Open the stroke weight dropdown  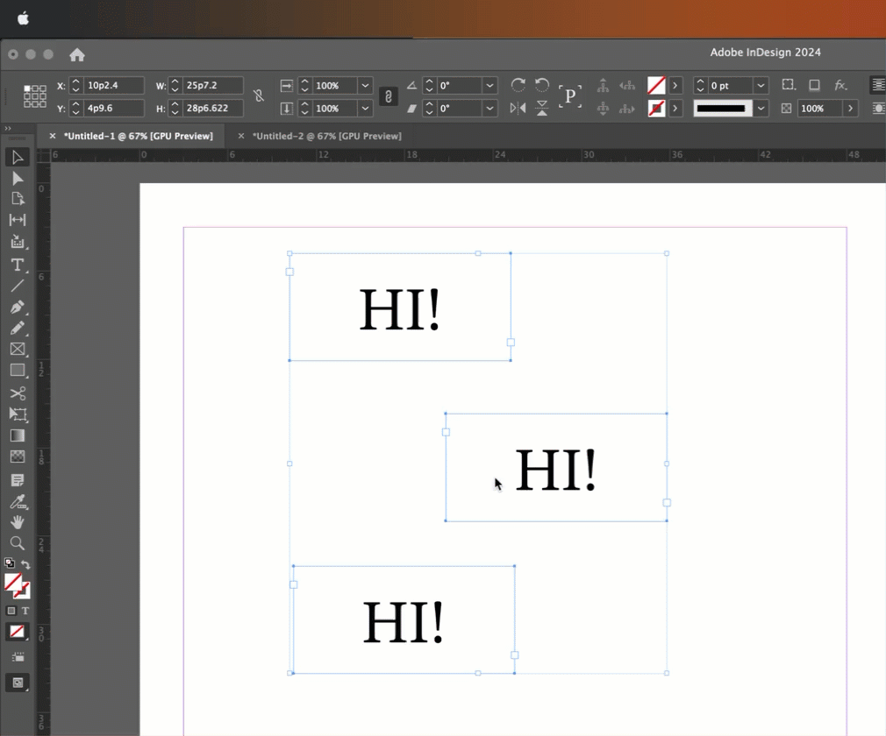[x=761, y=85]
